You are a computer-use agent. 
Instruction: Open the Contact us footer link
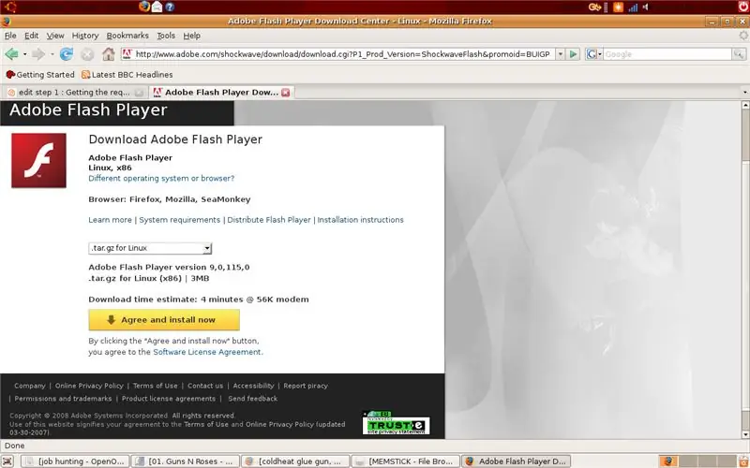205,386
